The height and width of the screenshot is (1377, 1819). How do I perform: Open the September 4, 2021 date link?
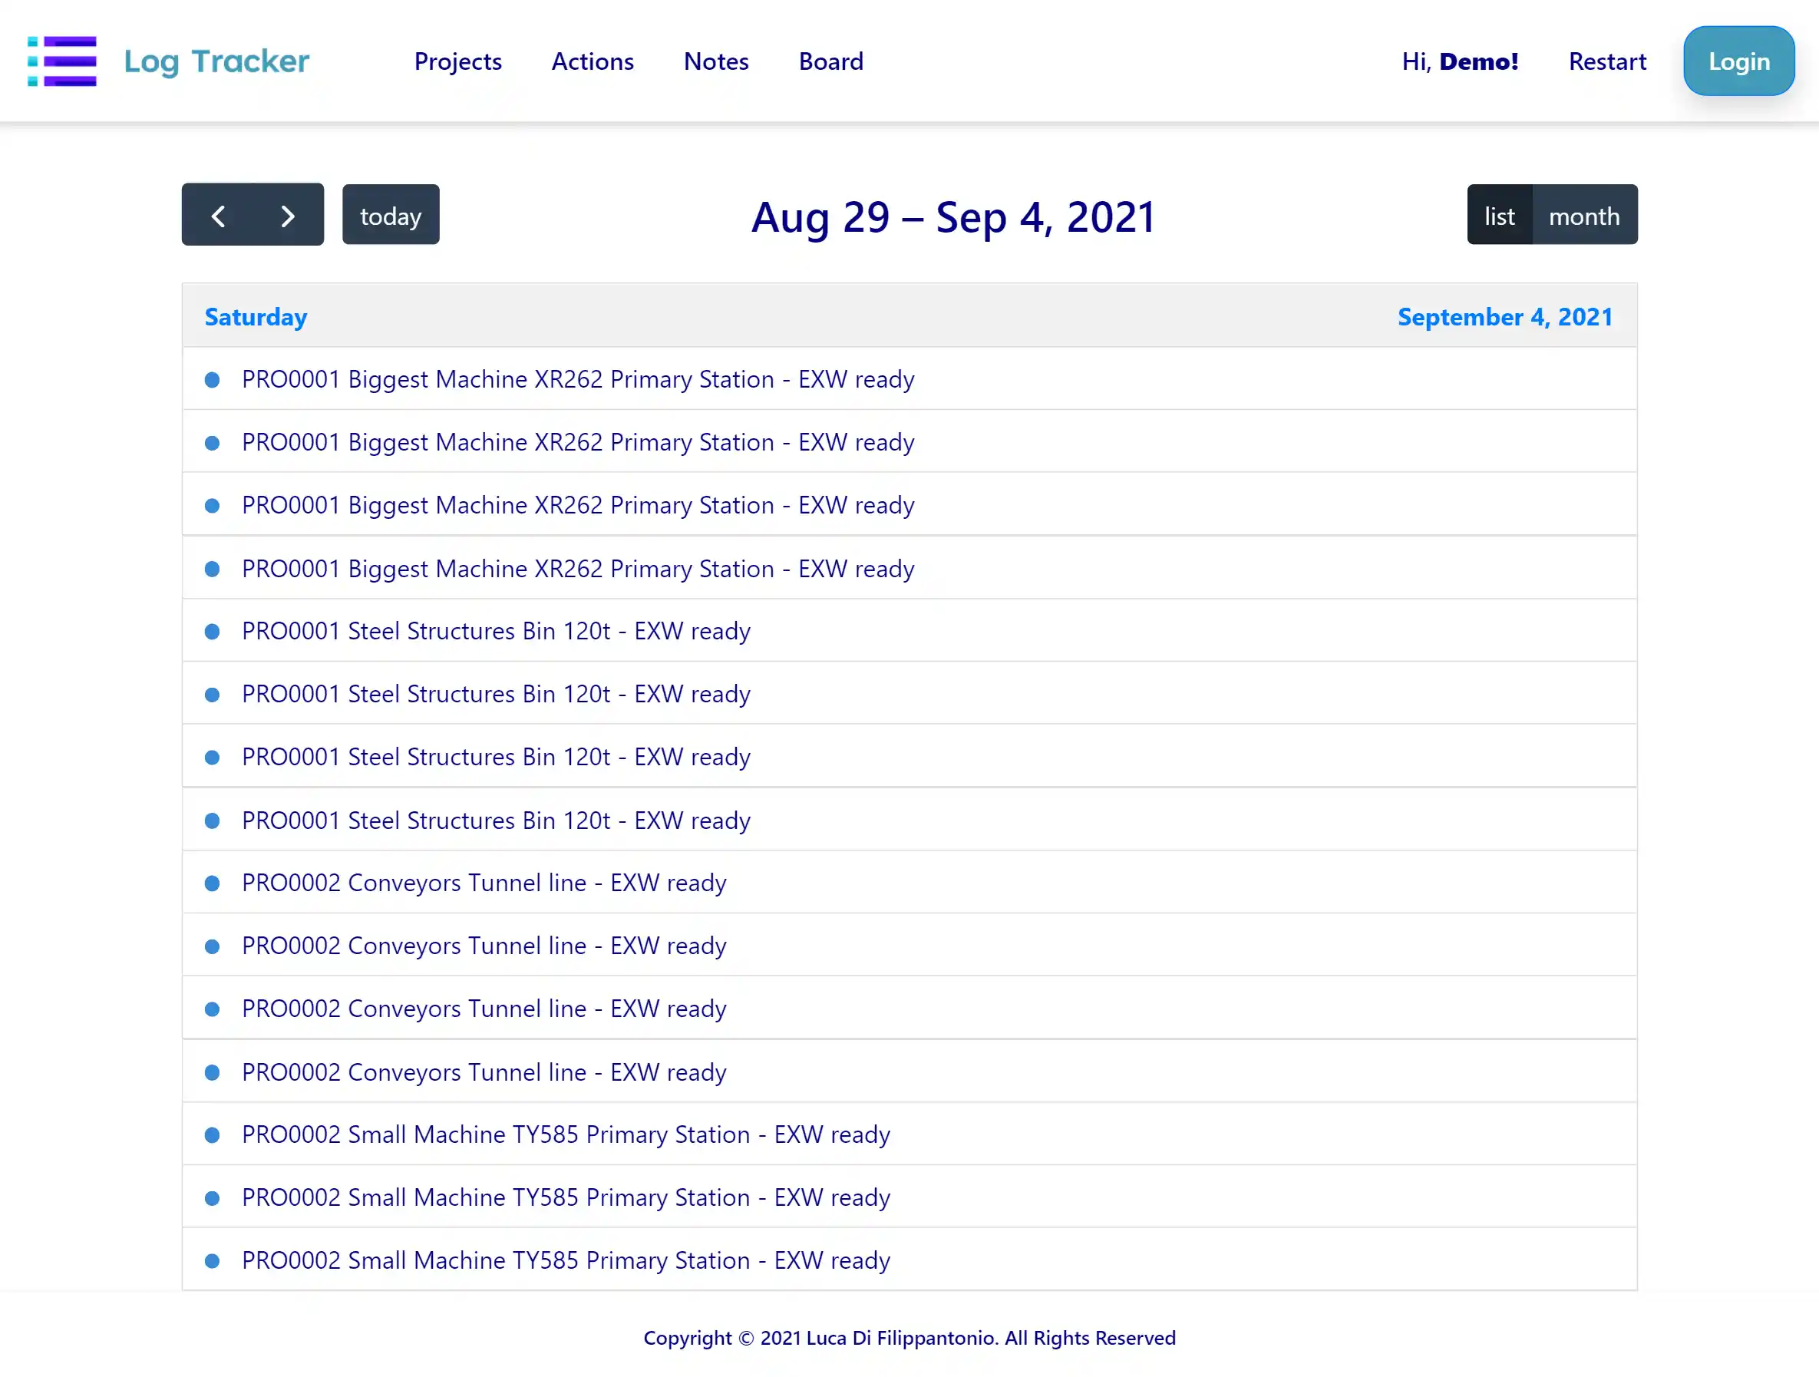(1505, 317)
